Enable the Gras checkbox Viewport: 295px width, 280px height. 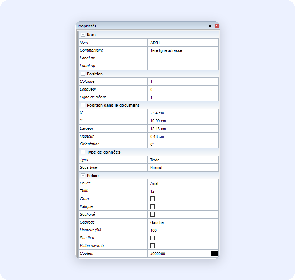pos(152,199)
